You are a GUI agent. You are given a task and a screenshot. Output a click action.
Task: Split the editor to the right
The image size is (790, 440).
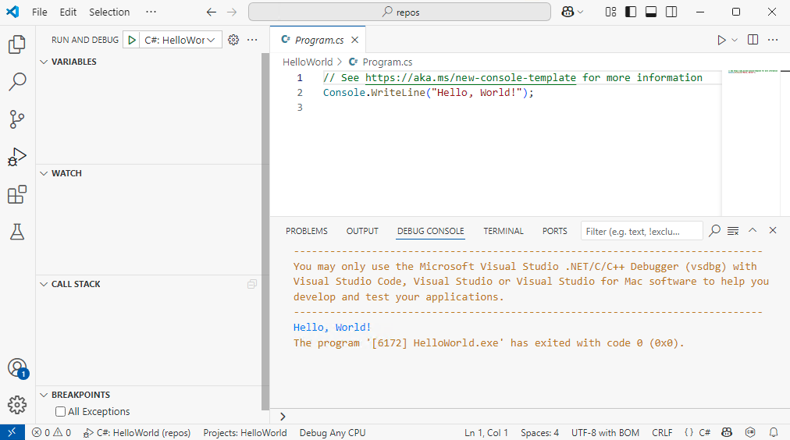point(753,40)
